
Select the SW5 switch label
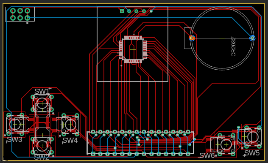(x=252, y=153)
